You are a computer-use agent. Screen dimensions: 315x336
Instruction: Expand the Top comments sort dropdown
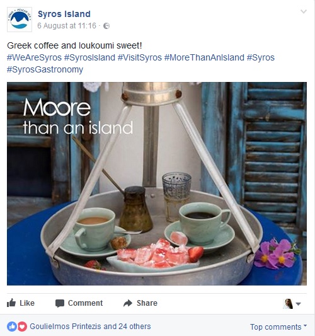[x=278, y=327]
